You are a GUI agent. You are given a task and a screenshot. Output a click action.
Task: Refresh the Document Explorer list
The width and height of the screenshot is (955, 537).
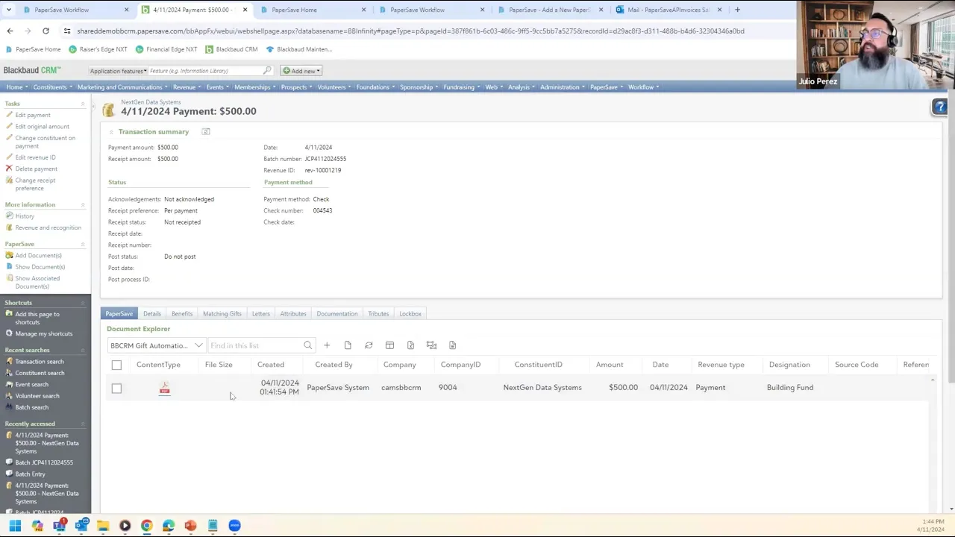(x=369, y=345)
